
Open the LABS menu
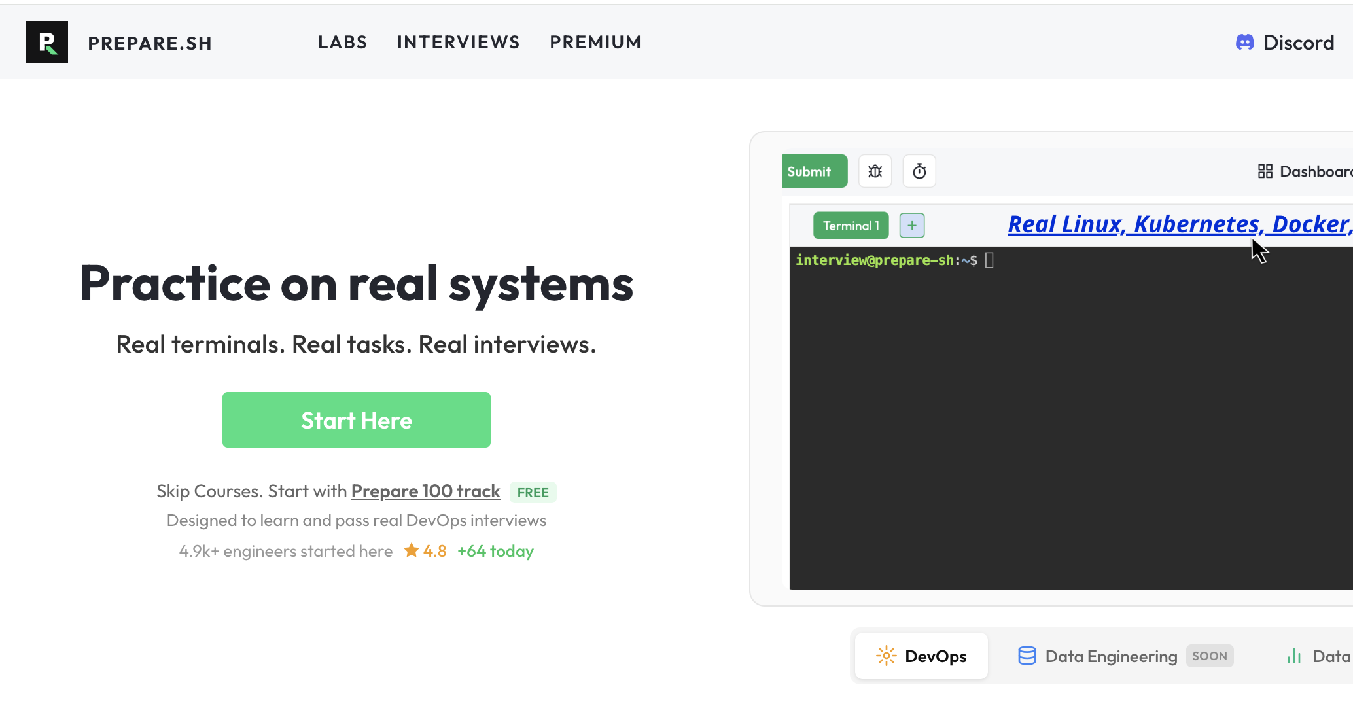(x=343, y=43)
